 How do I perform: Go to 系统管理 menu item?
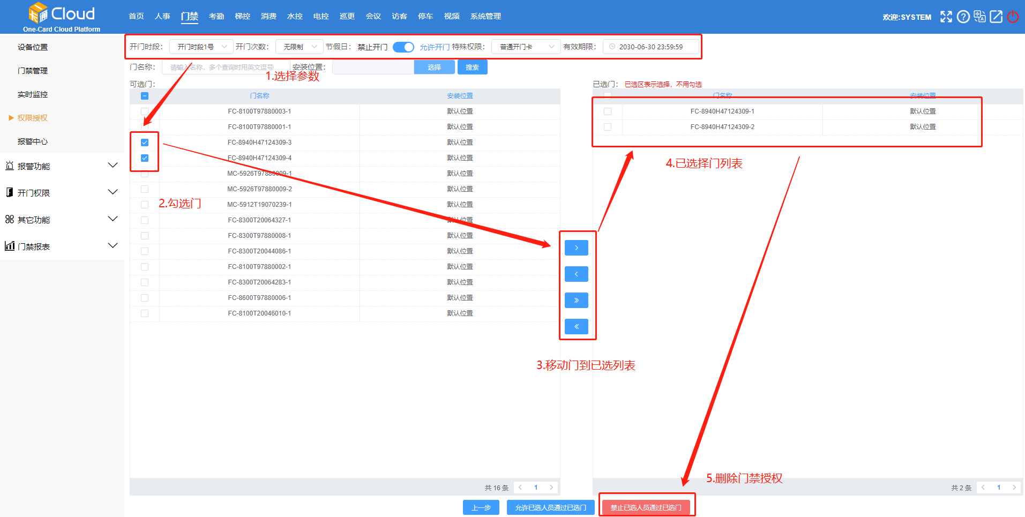485,17
